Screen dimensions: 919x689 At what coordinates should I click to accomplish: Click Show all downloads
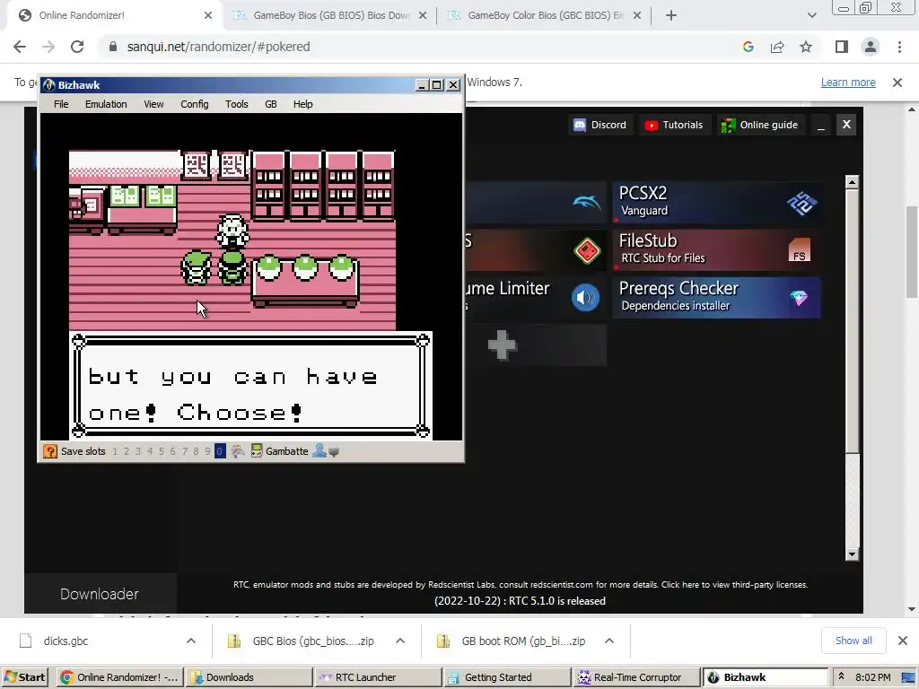click(853, 641)
